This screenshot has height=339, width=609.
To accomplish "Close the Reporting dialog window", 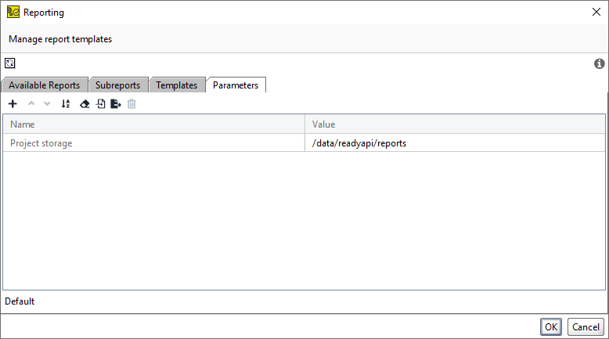I will coord(596,12).
